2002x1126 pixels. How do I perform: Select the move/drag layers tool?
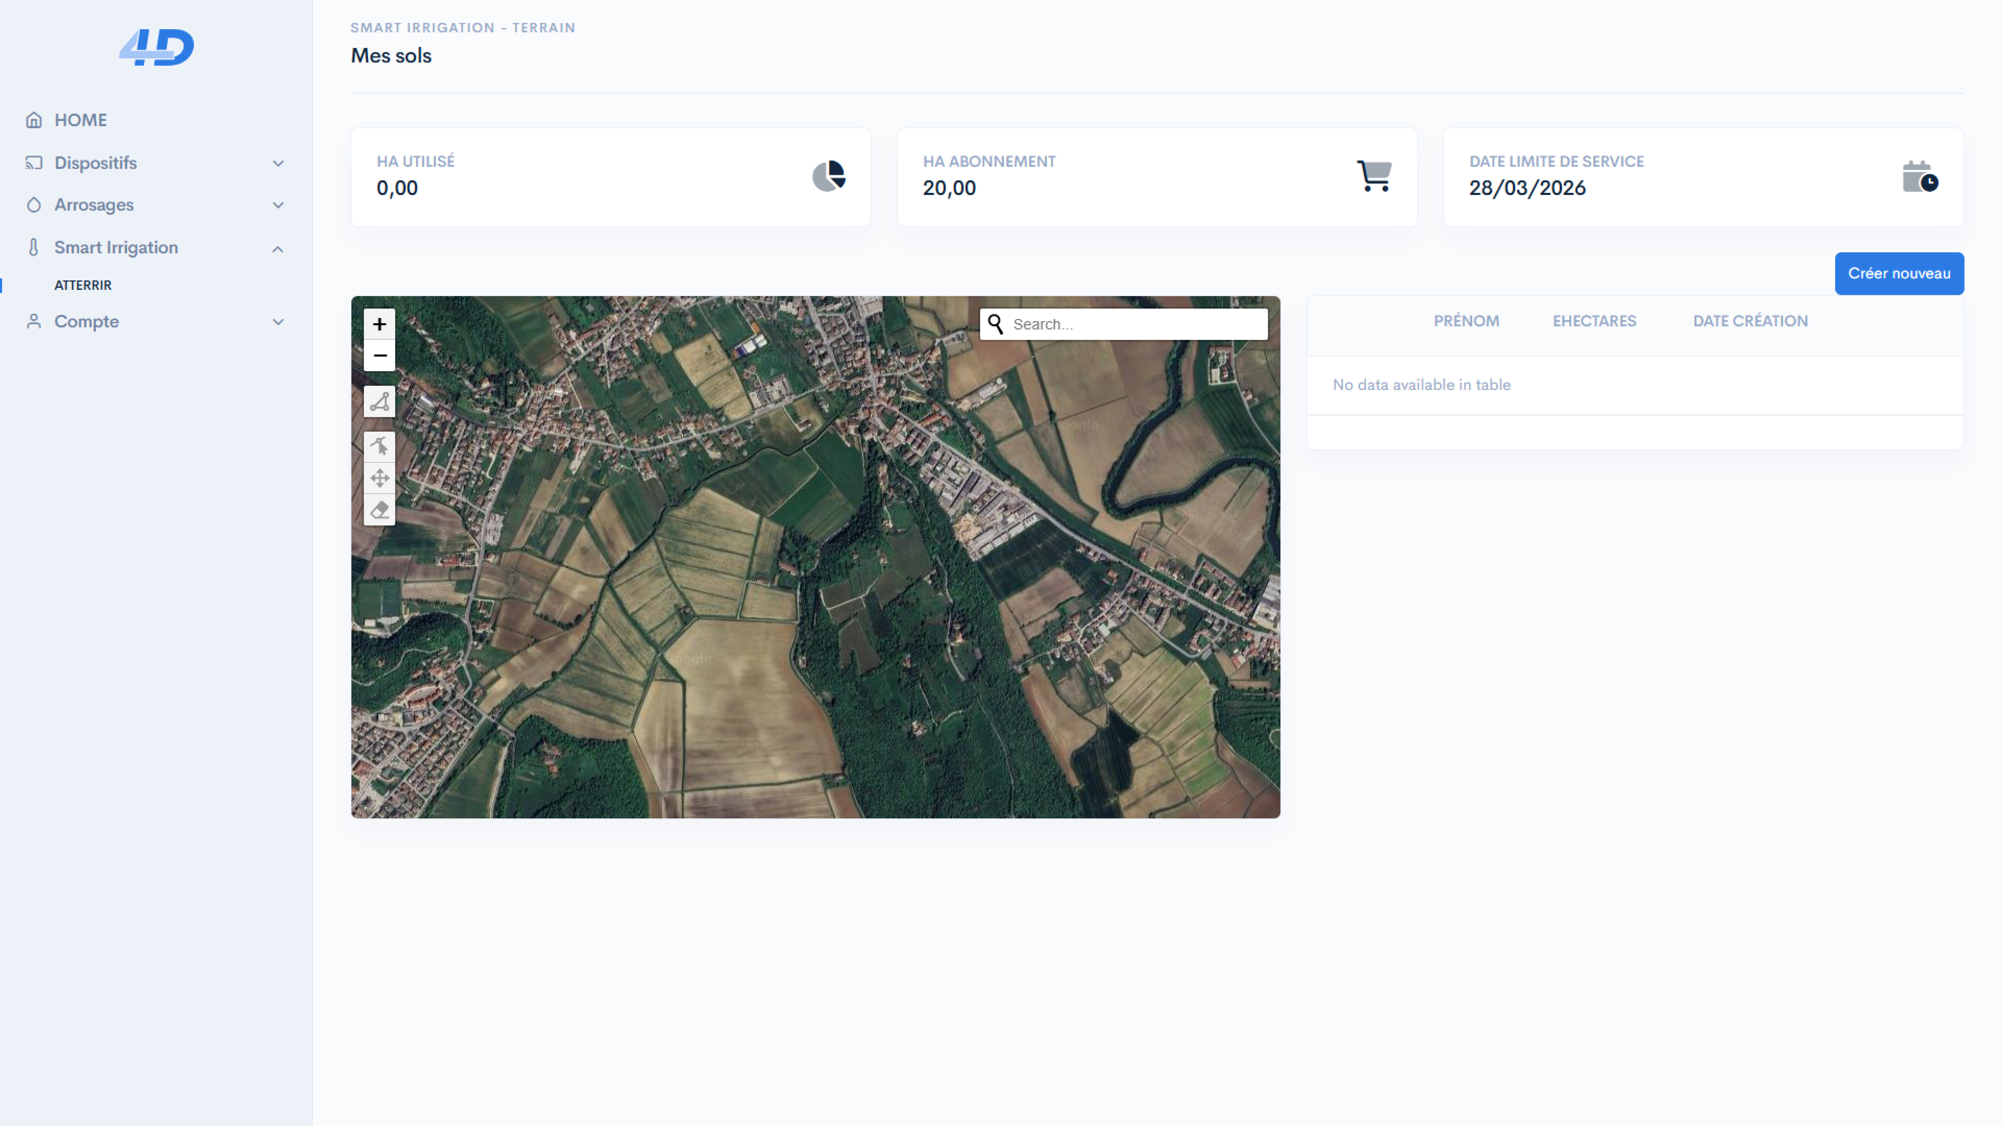click(x=379, y=478)
